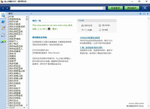The width and height of the screenshot is (150, 109).
Task: Select the list entry 阿尔法射线
Action: [x=15, y=91]
